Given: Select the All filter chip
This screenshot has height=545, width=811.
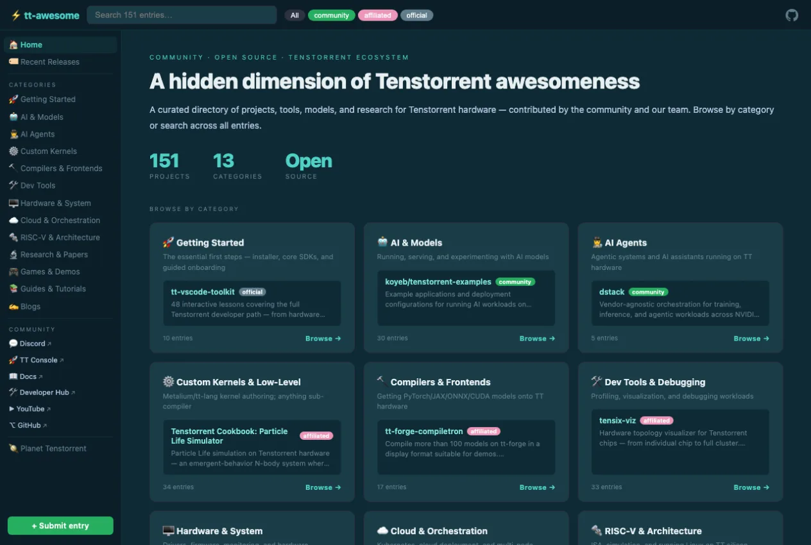Looking at the screenshot, I should [295, 15].
